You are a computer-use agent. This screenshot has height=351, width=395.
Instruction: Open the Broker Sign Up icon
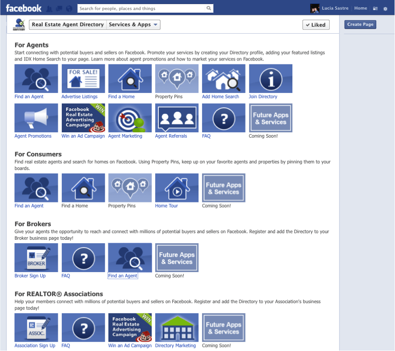(36, 258)
